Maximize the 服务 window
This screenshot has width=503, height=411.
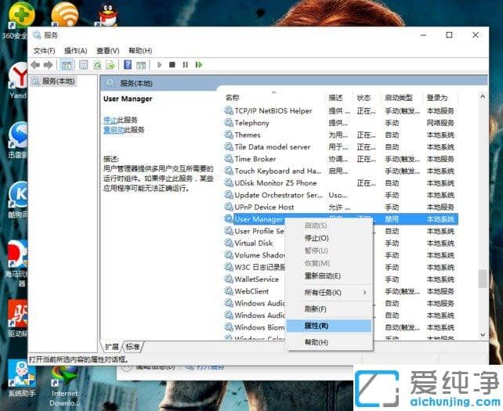[449, 35]
